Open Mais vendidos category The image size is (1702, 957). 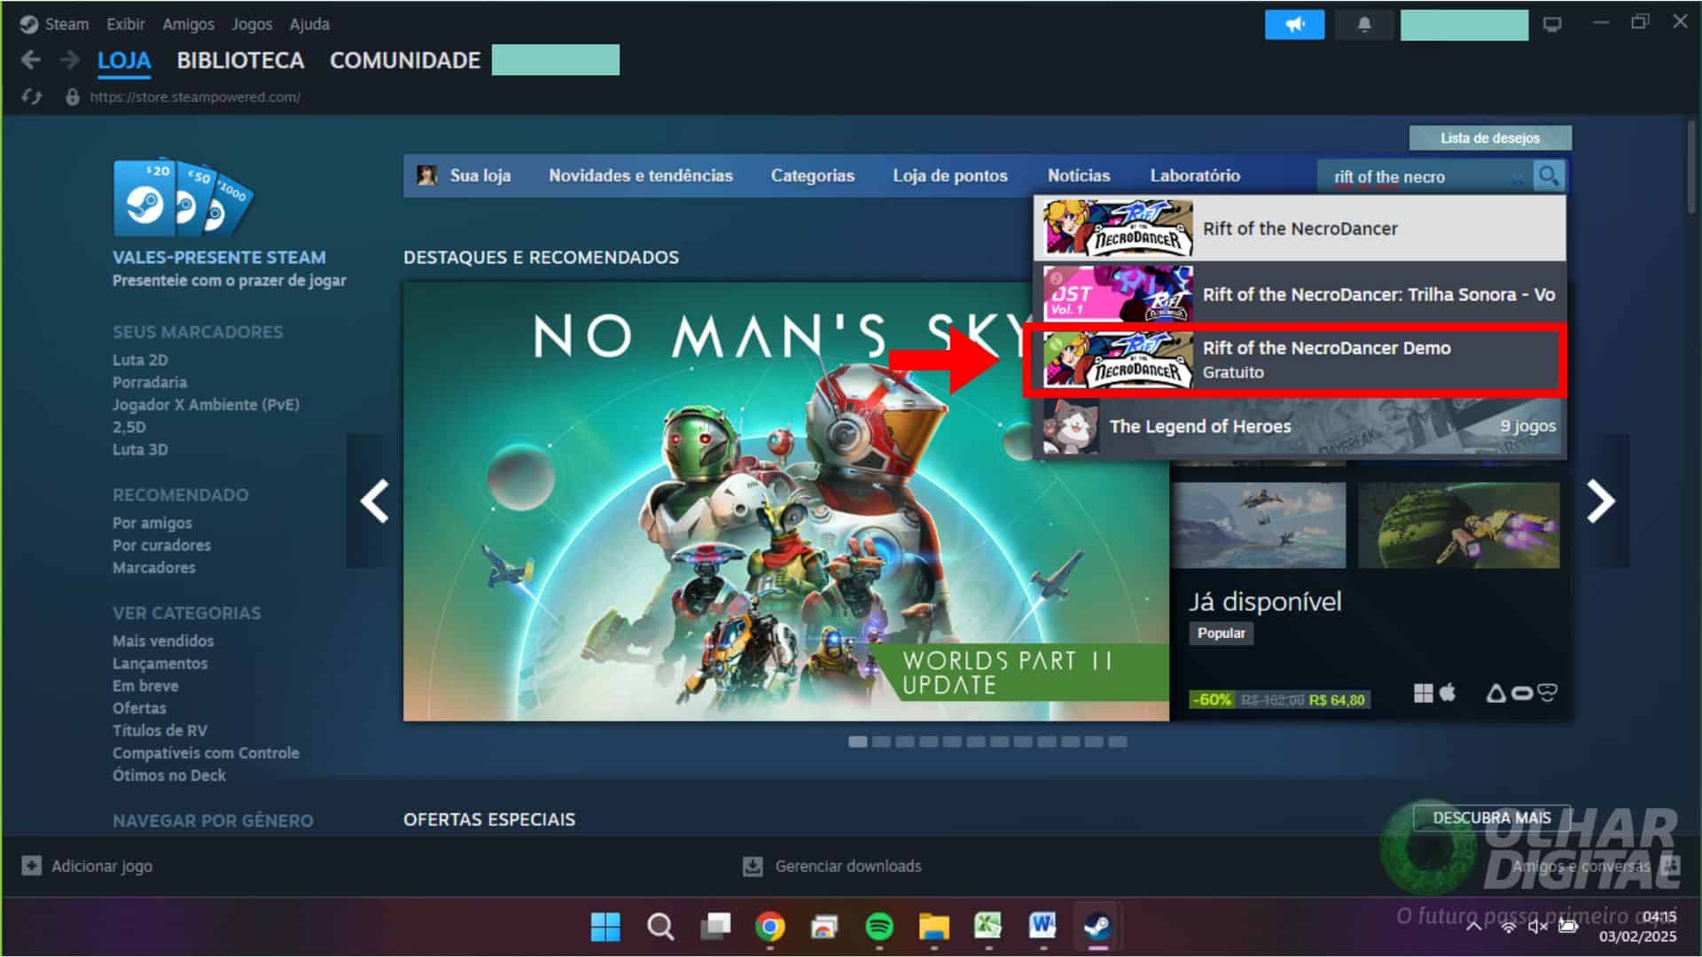click(163, 641)
